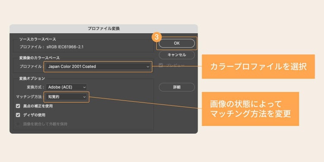Image resolution: width=324 pixels, height=162 pixels.
Task: Toggle the ディザの使用 checkbox
Action: click(18, 115)
